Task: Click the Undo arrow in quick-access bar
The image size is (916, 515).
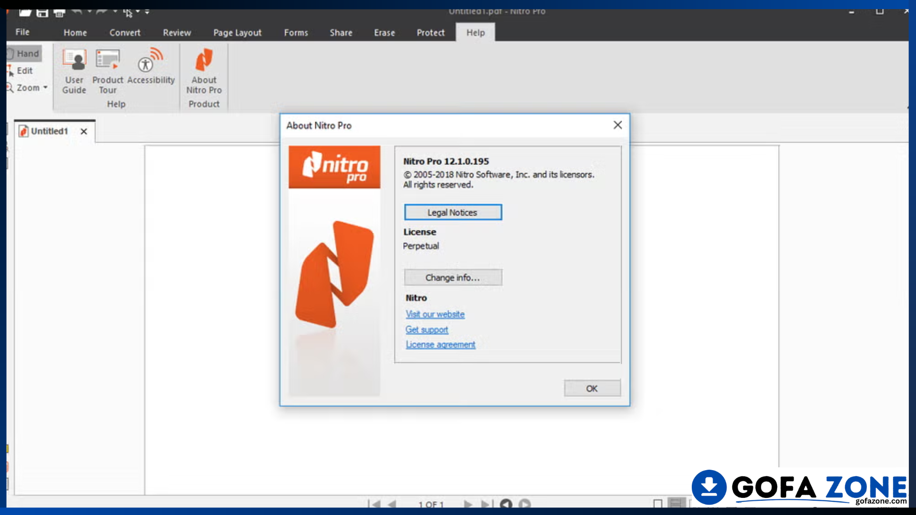Action: point(77,11)
